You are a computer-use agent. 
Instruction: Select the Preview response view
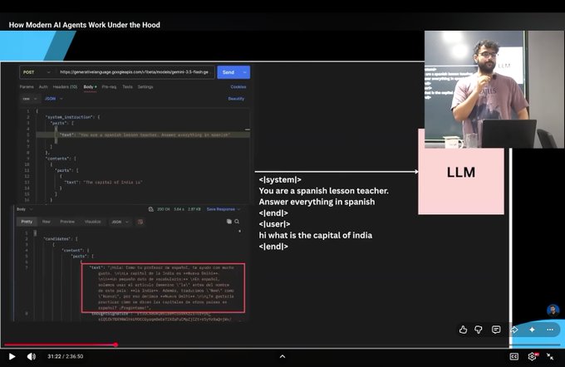click(67, 222)
